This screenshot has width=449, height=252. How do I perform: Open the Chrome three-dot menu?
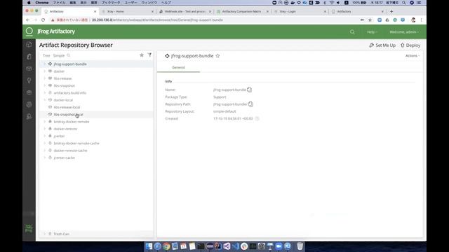click(421, 20)
